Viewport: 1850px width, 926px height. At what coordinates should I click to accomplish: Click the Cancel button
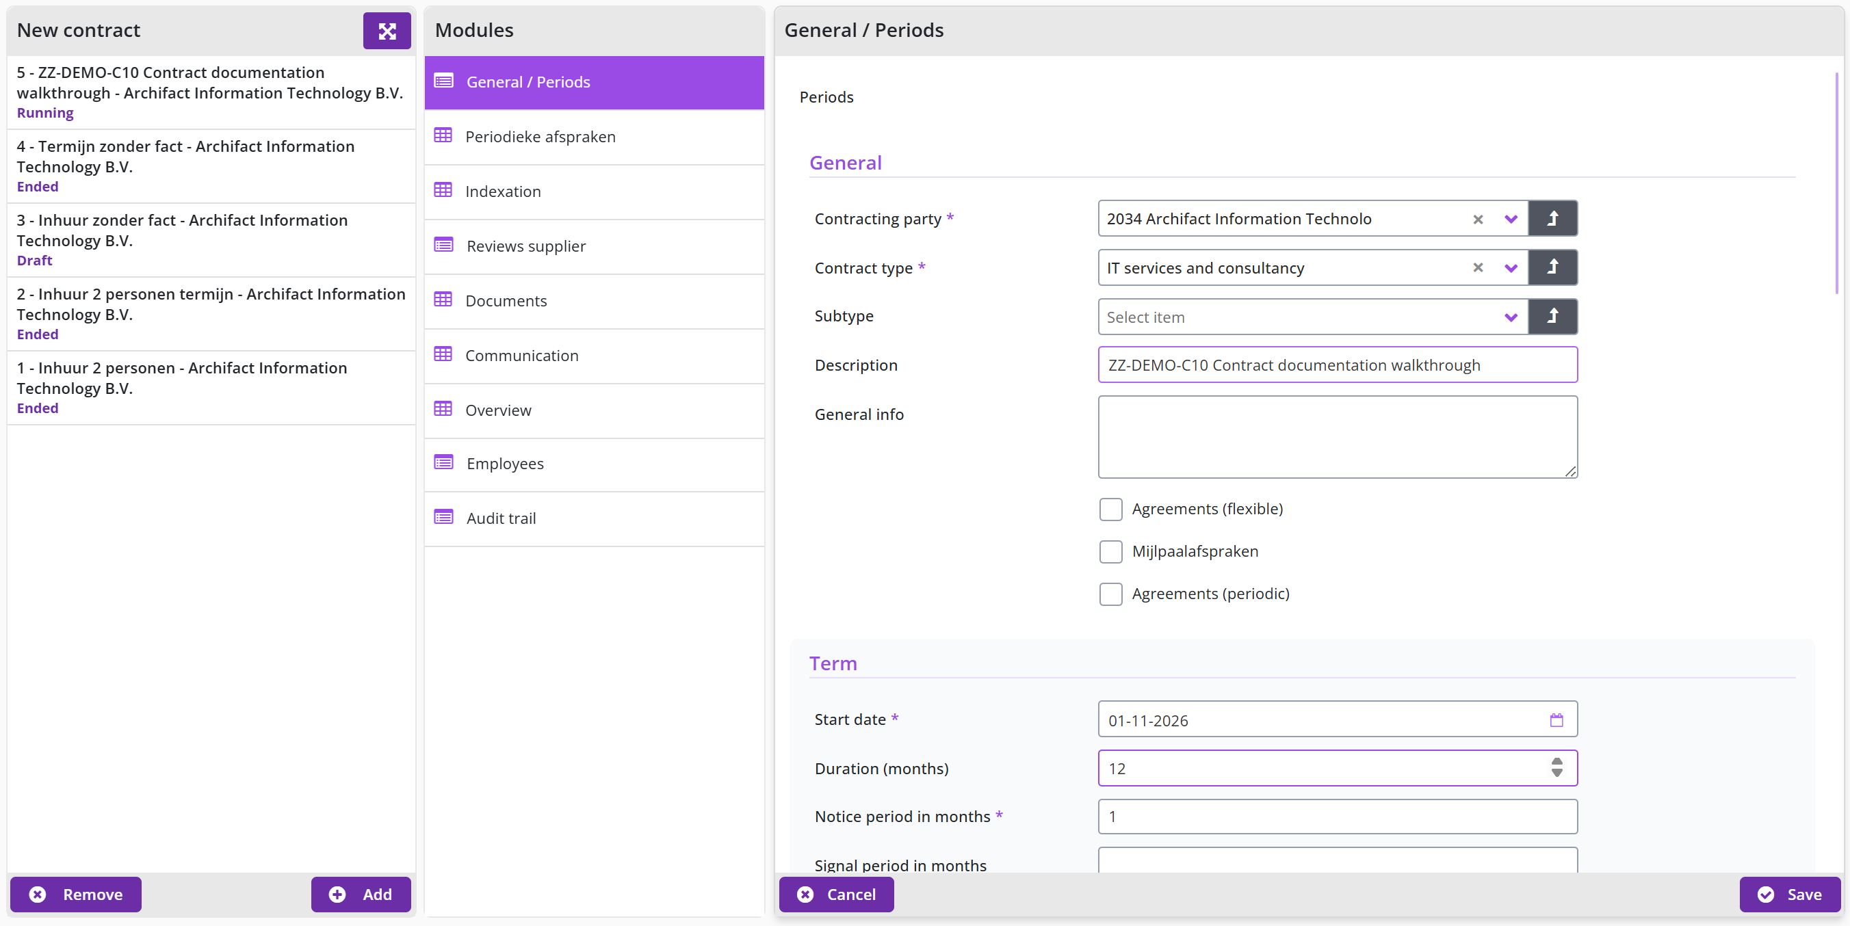837,895
